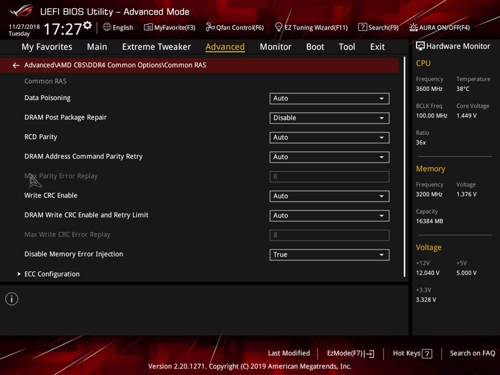Click memory capacity value 16384 MB
The width and height of the screenshot is (500, 375).
pyautogui.click(x=429, y=221)
